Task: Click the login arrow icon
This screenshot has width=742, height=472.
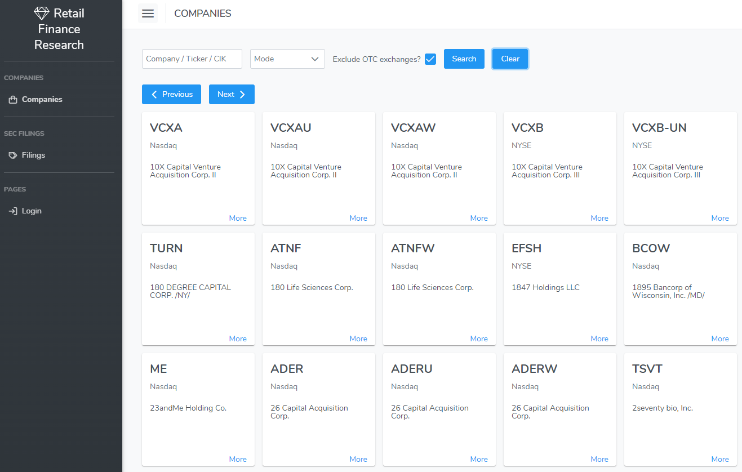Action: [12, 211]
